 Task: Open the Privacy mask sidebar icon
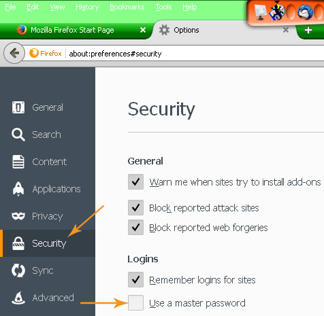click(18, 216)
